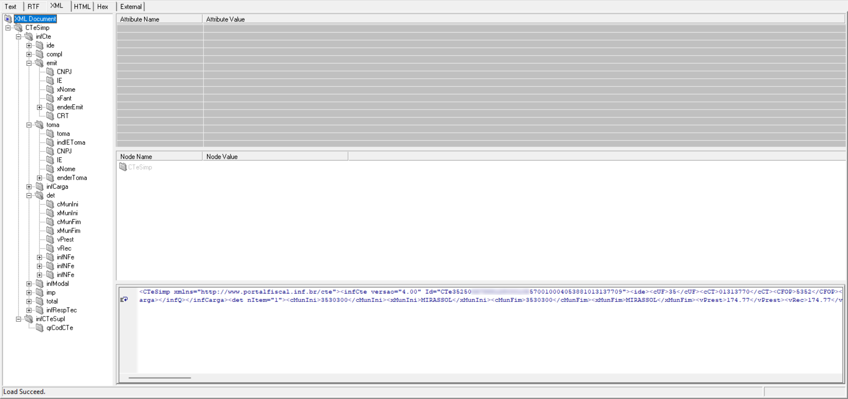Click the xMunFim node folder icon
848x399 pixels.
(50, 230)
